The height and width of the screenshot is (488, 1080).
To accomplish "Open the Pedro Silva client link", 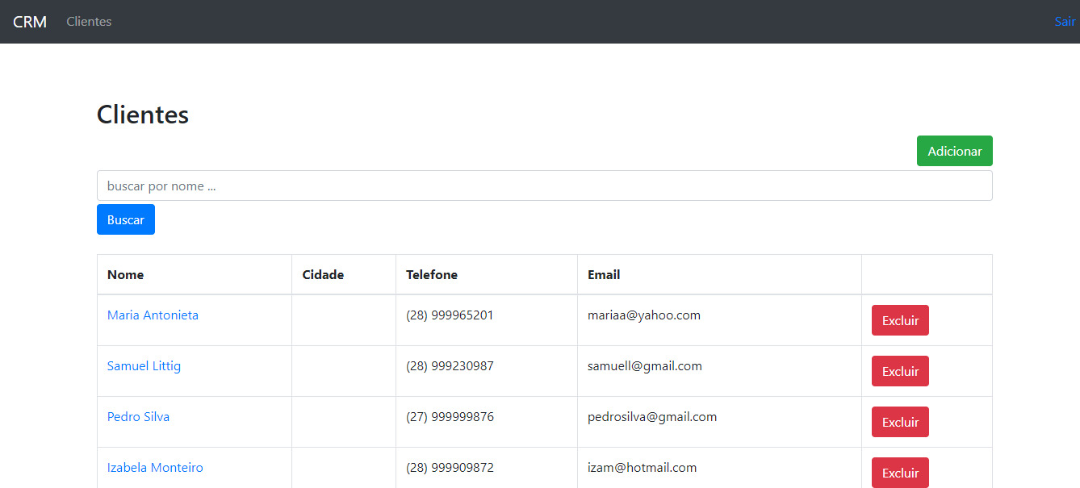I will click(138, 417).
